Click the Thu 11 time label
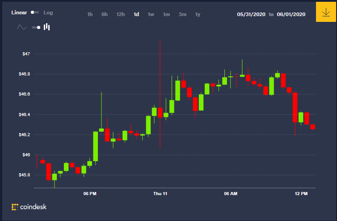 pos(160,193)
